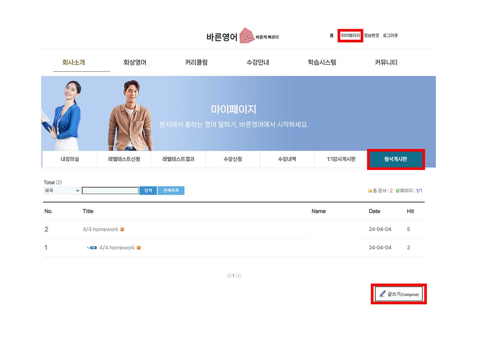Click the 글쓰기(Compose) button
Image resolution: width=477 pixels, height=349 pixels.
pyautogui.click(x=398, y=294)
